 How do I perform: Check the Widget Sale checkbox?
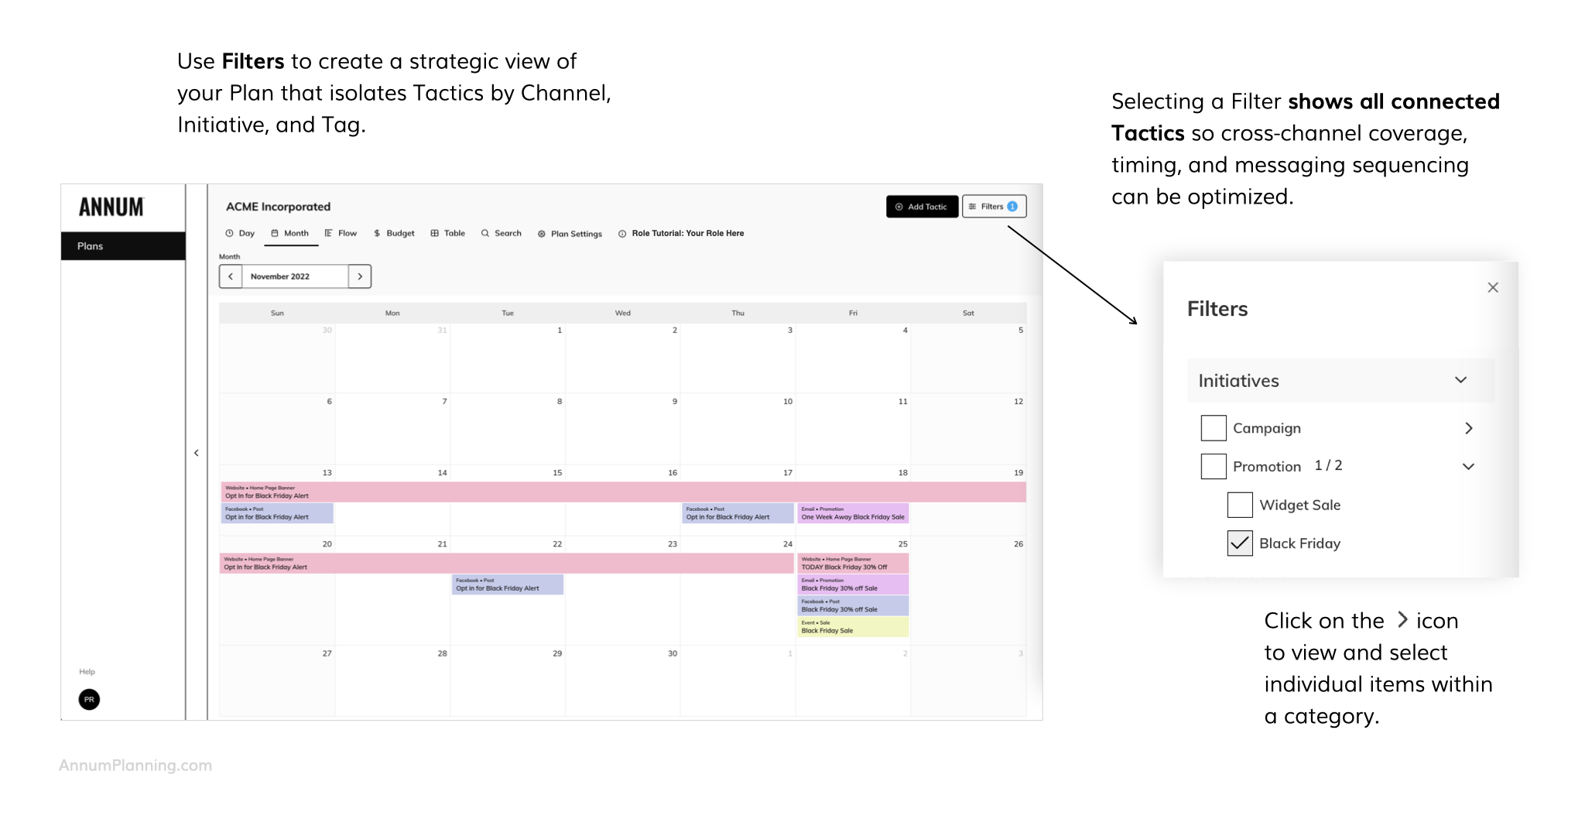click(x=1240, y=505)
